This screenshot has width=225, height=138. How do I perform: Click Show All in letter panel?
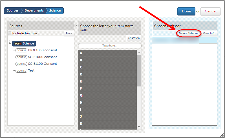[x=134, y=38]
